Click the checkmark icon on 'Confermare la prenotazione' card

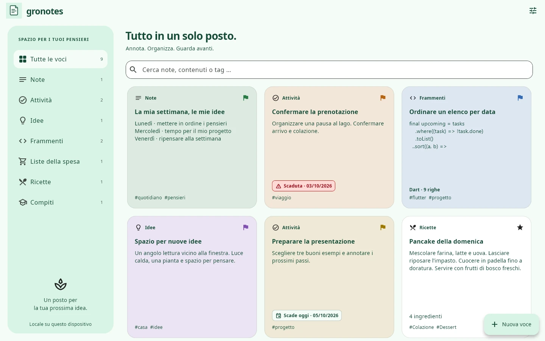[x=276, y=98]
